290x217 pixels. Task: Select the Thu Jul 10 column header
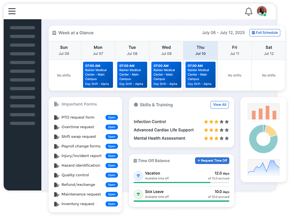pyautogui.click(x=201, y=50)
